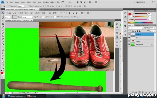Open the layer blend mode Normal dropdown

(x=136, y=28)
